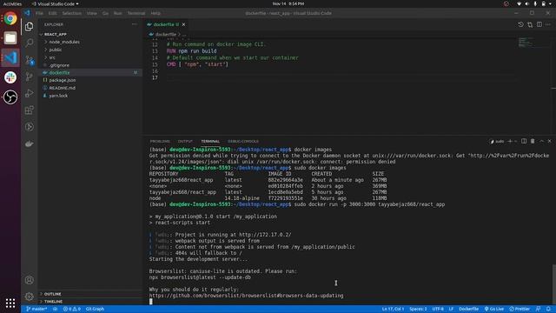Open the Accounts menu in the activity bar
This screenshot has height=313, width=556.
coord(29,280)
